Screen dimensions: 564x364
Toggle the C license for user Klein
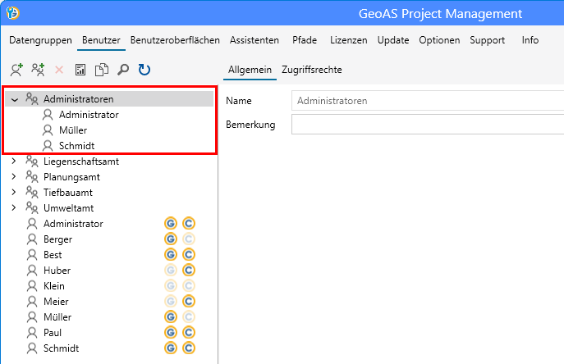pos(188,286)
